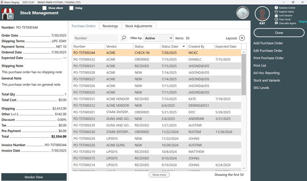
Task: Click the KAT user avatar
Action: click(262, 14)
